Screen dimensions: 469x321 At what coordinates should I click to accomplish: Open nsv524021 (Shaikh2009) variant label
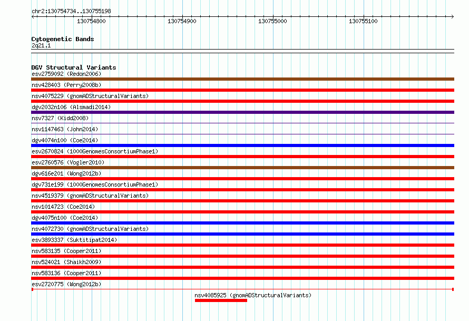[x=66, y=262]
